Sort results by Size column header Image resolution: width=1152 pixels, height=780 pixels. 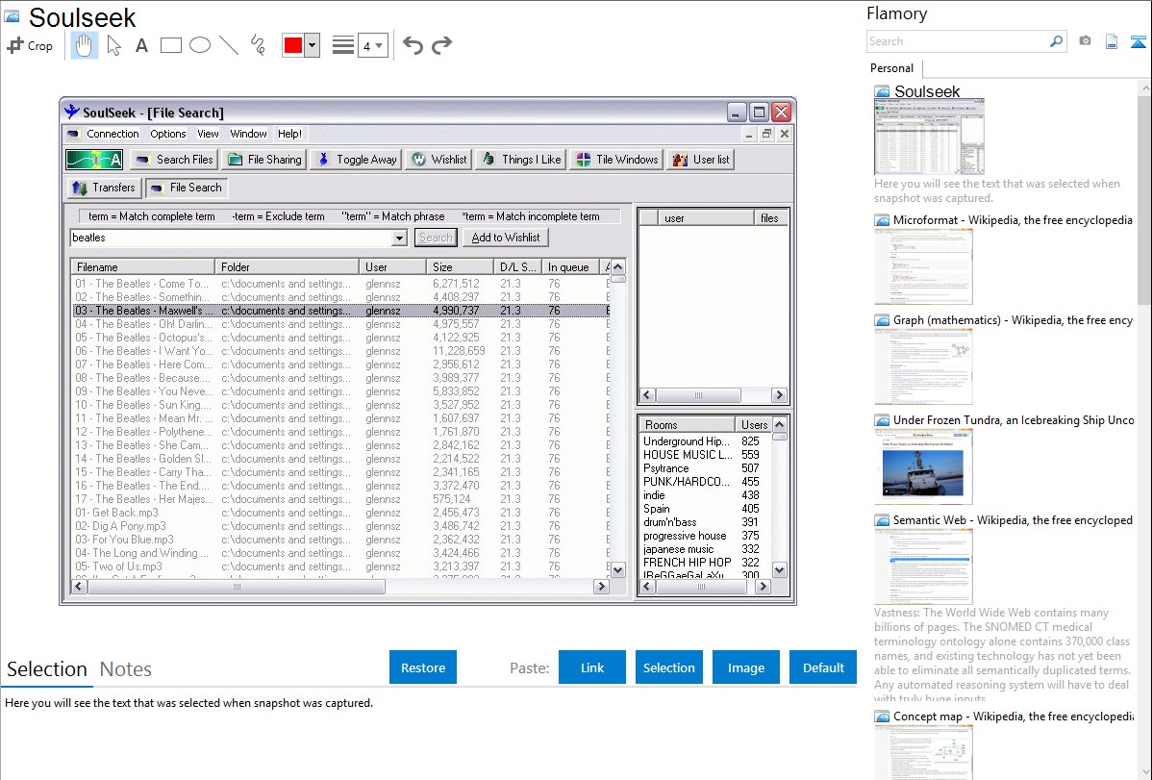pyautogui.click(x=460, y=266)
